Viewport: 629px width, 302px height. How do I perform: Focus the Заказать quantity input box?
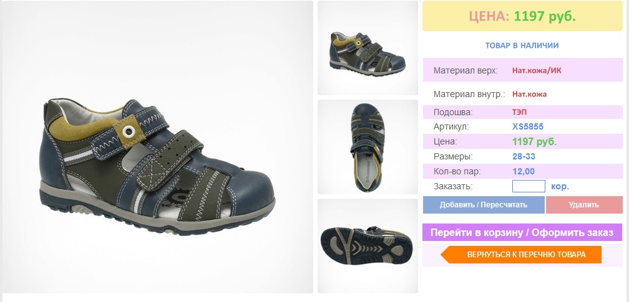529,186
